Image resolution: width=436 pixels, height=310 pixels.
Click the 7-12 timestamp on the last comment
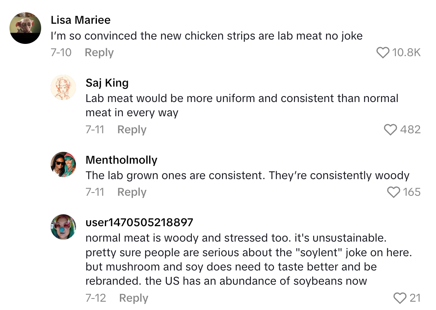click(x=95, y=298)
